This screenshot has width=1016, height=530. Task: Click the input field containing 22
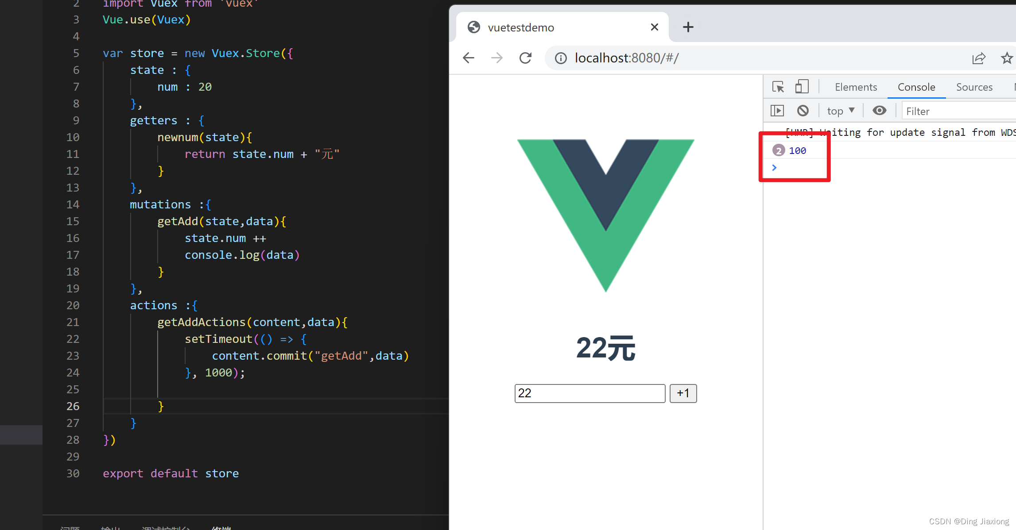click(589, 393)
